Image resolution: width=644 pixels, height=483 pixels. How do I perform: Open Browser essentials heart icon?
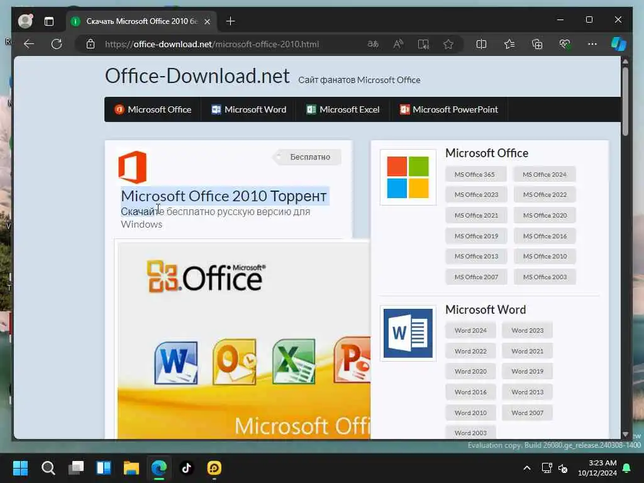click(x=565, y=44)
